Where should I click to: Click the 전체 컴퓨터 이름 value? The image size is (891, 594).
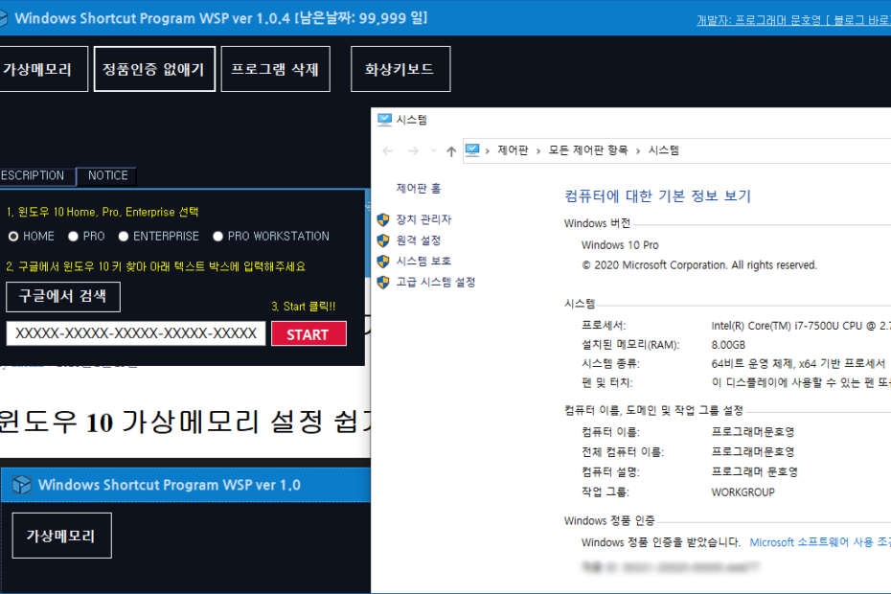tap(753, 452)
